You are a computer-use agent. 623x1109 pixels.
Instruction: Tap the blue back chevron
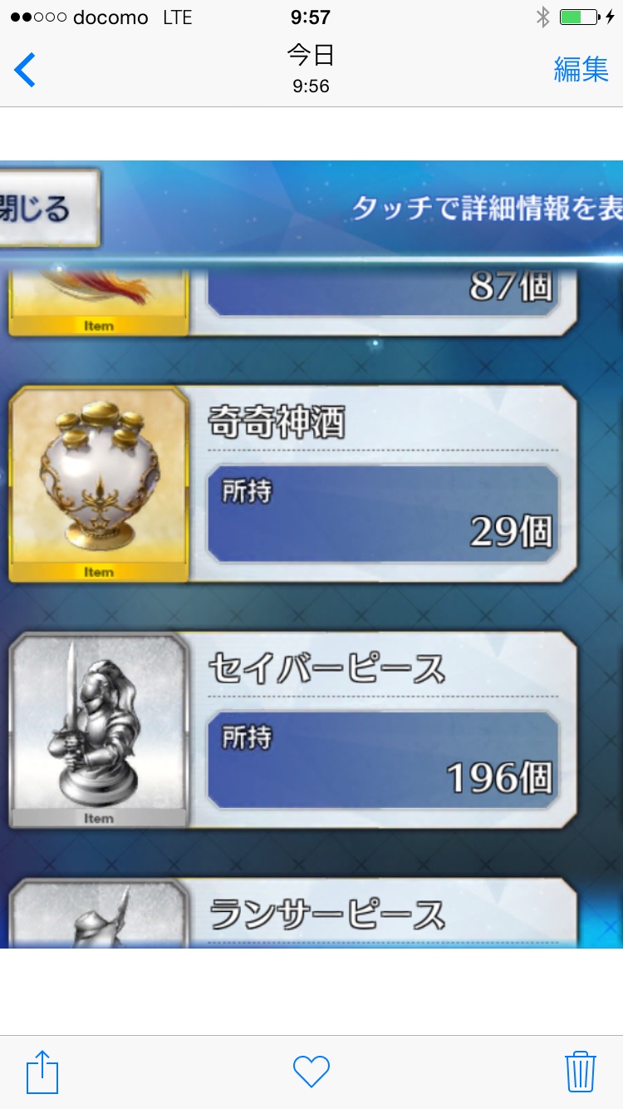25,70
